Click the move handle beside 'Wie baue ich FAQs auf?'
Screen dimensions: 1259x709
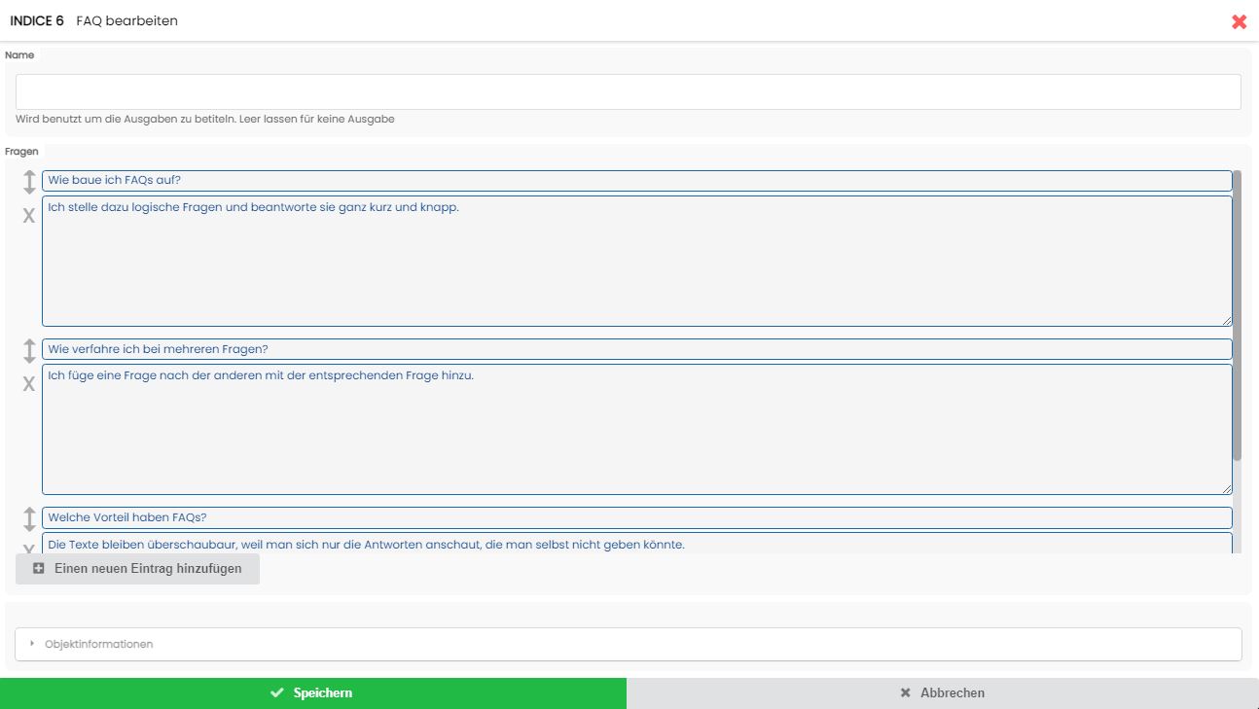(29, 182)
